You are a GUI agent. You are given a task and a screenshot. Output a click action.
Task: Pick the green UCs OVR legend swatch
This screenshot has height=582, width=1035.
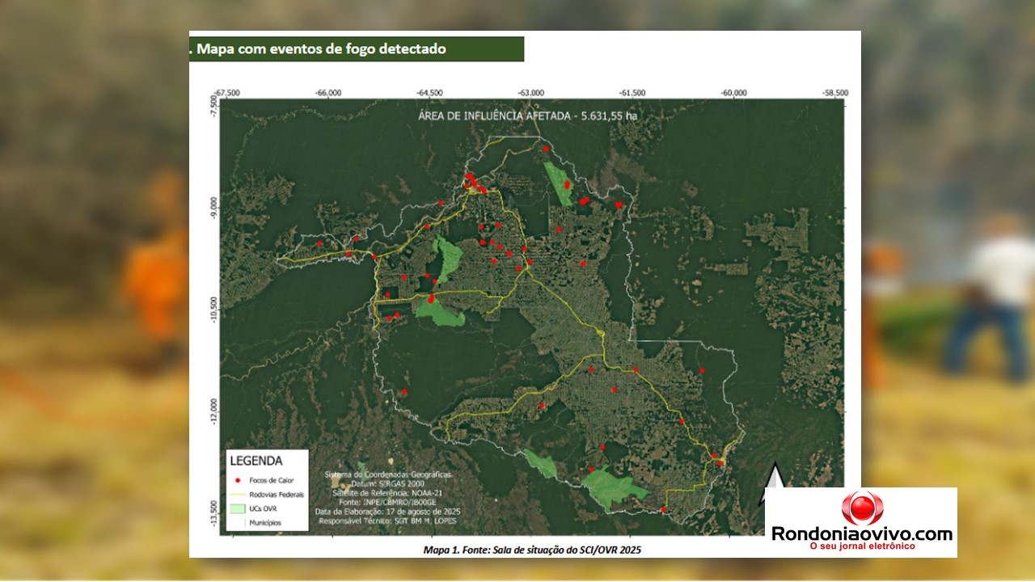coord(239,508)
